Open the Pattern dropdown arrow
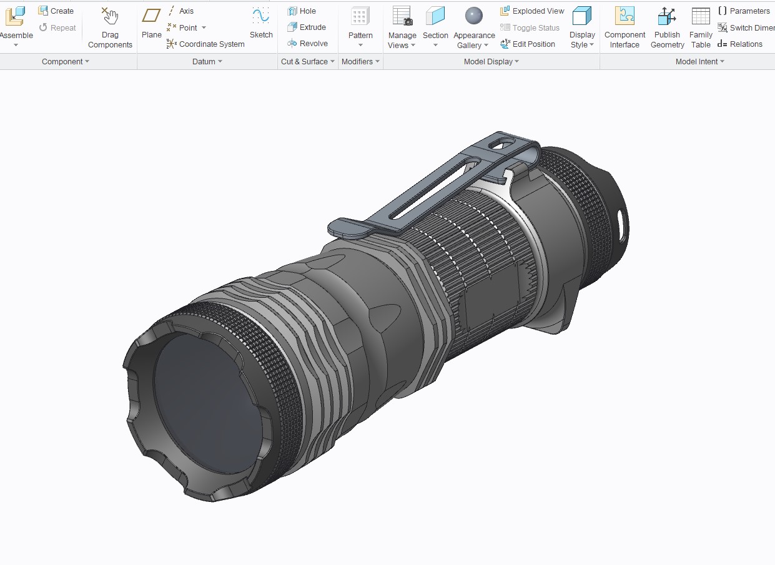The height and width of the screenshot is (565, 775). coord(360,45)
